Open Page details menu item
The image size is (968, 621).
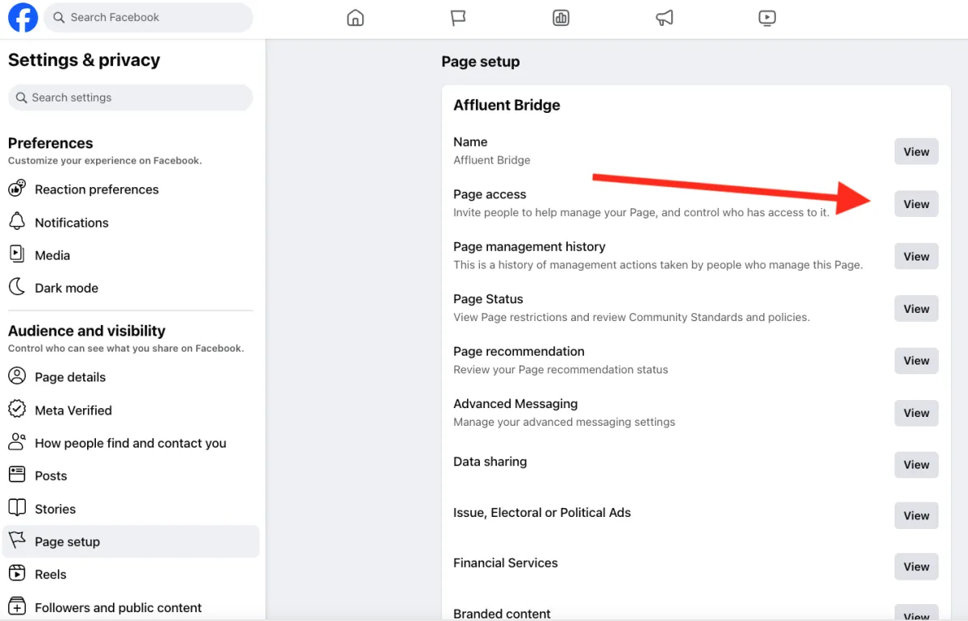(70, 377)
